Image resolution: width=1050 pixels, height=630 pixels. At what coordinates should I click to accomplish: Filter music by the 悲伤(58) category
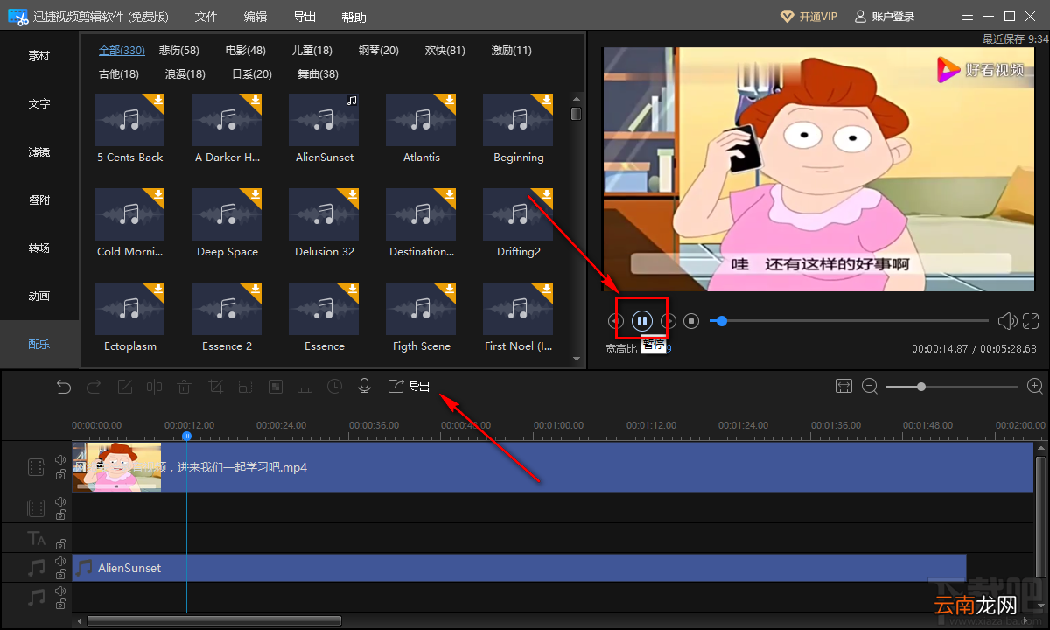179,51
